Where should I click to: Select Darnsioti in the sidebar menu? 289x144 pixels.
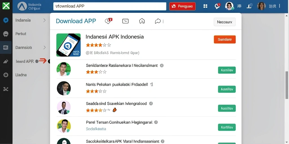point(24,48)
